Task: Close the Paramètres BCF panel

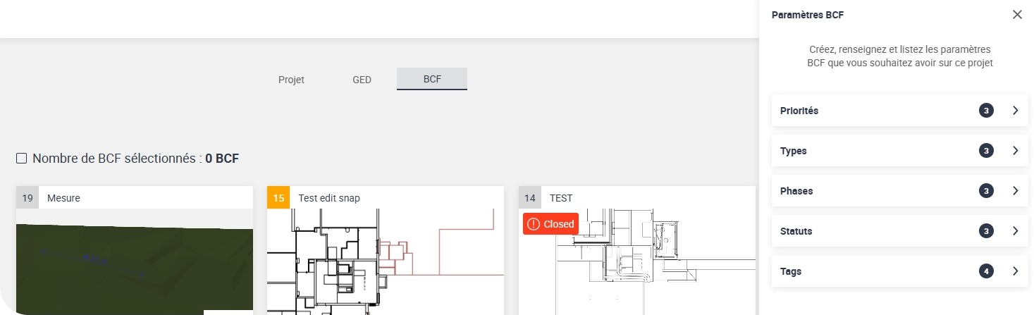Action: [1017, 15]
